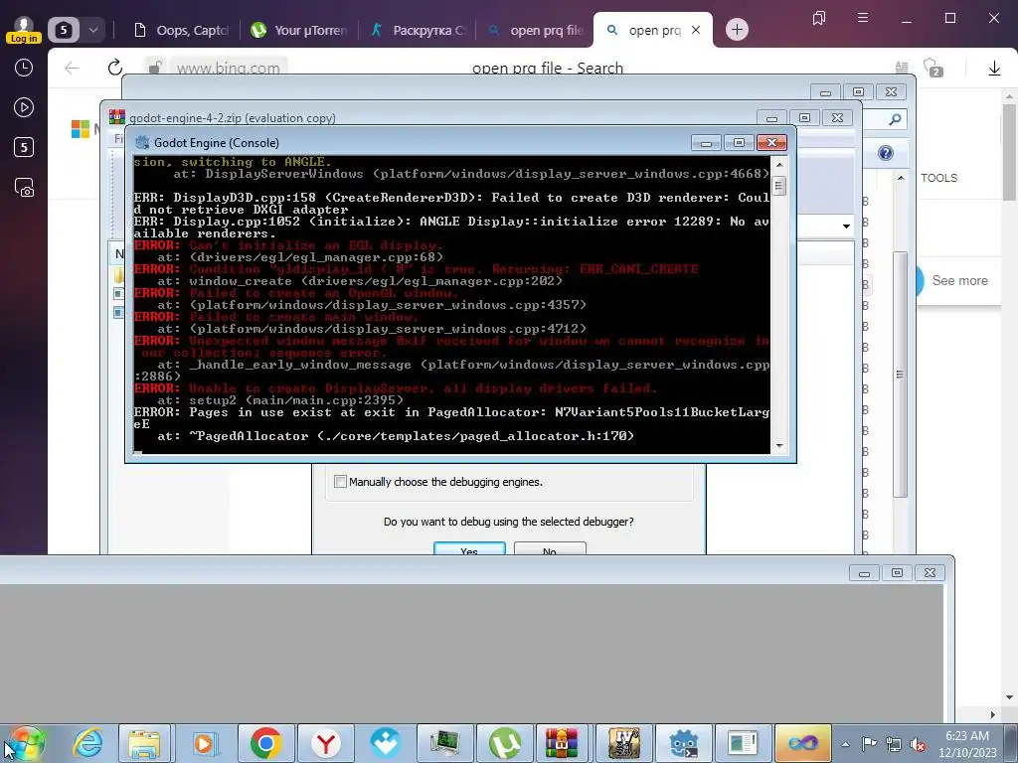Open the Visual Studio infinity icon in taskbar
Screen dimensions: 1018x763
802,743
